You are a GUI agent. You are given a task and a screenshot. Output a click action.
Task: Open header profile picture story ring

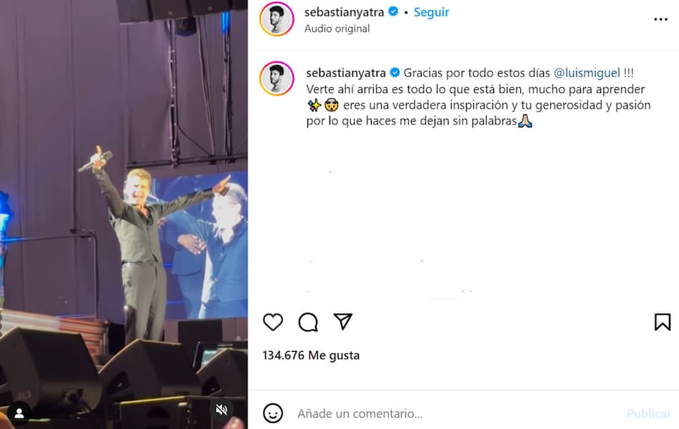click(277, 19)
